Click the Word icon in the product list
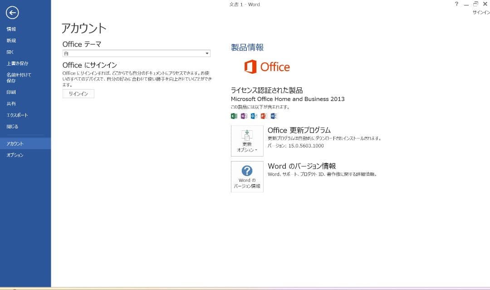490x290 pixels. (x=273, y=116)
